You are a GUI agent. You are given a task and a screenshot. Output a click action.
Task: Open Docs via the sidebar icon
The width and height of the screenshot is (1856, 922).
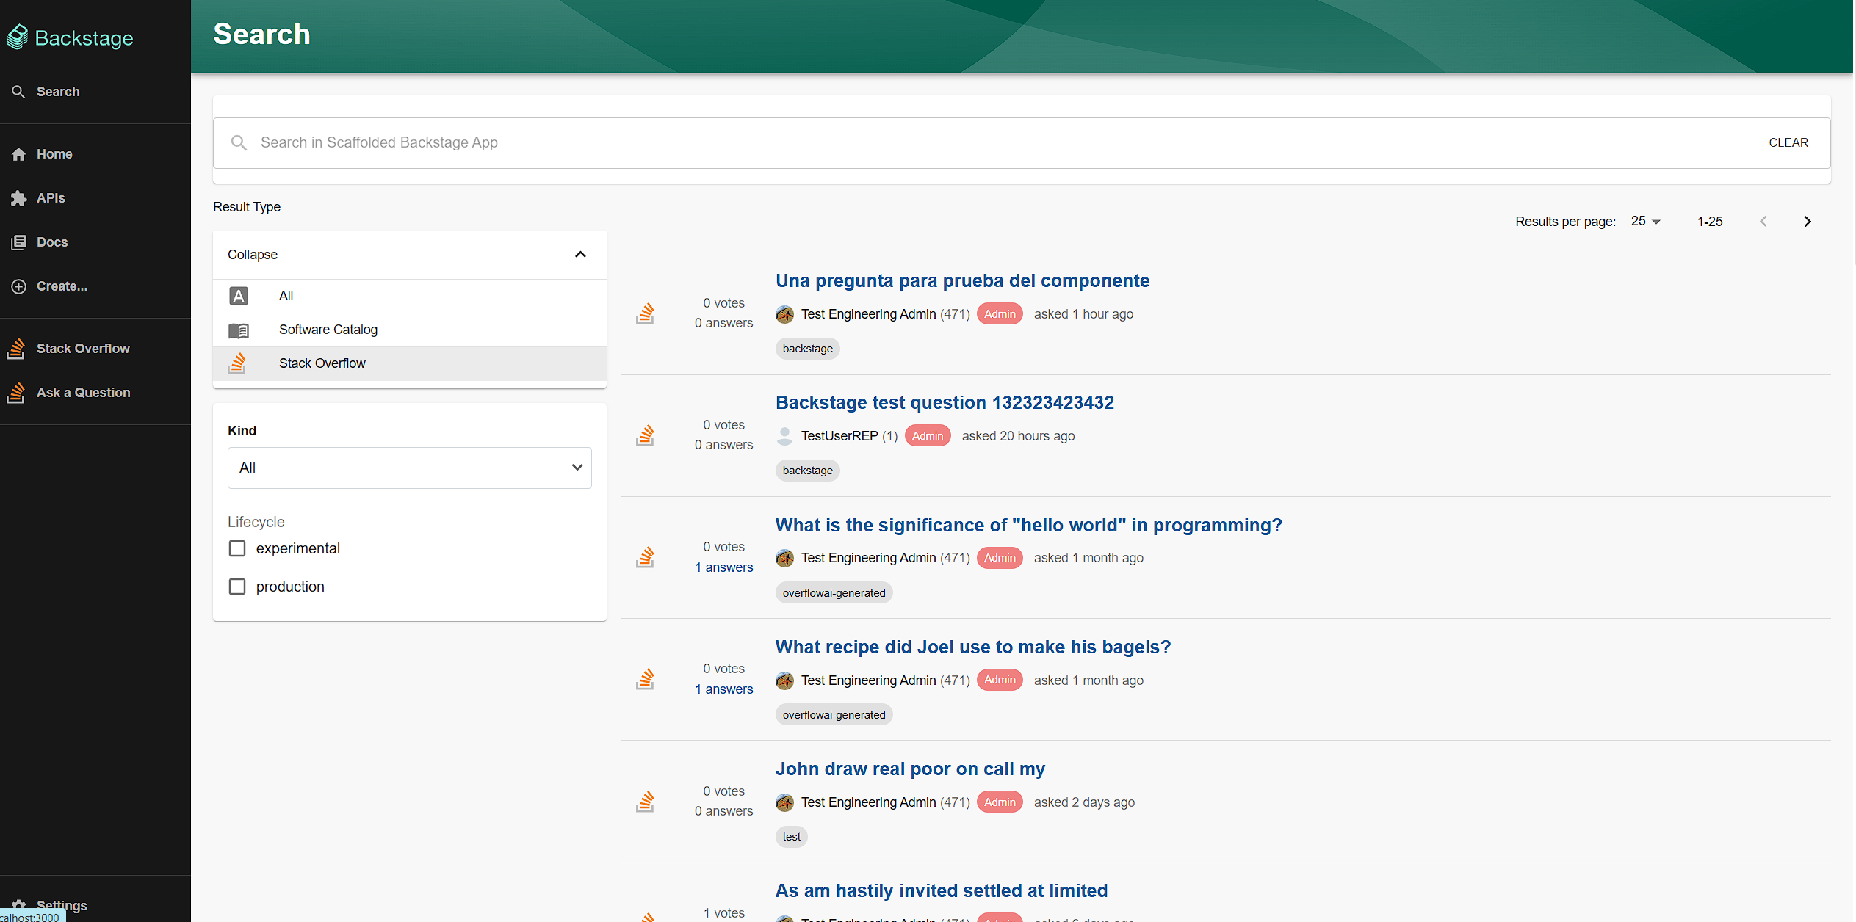pyautogui.click(x=19, y=242)
